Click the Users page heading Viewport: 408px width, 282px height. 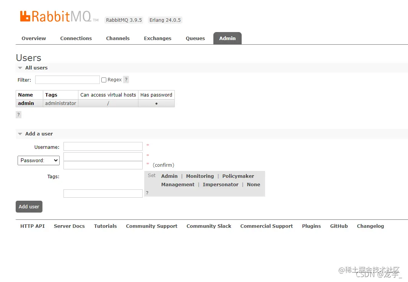point(29,58)
